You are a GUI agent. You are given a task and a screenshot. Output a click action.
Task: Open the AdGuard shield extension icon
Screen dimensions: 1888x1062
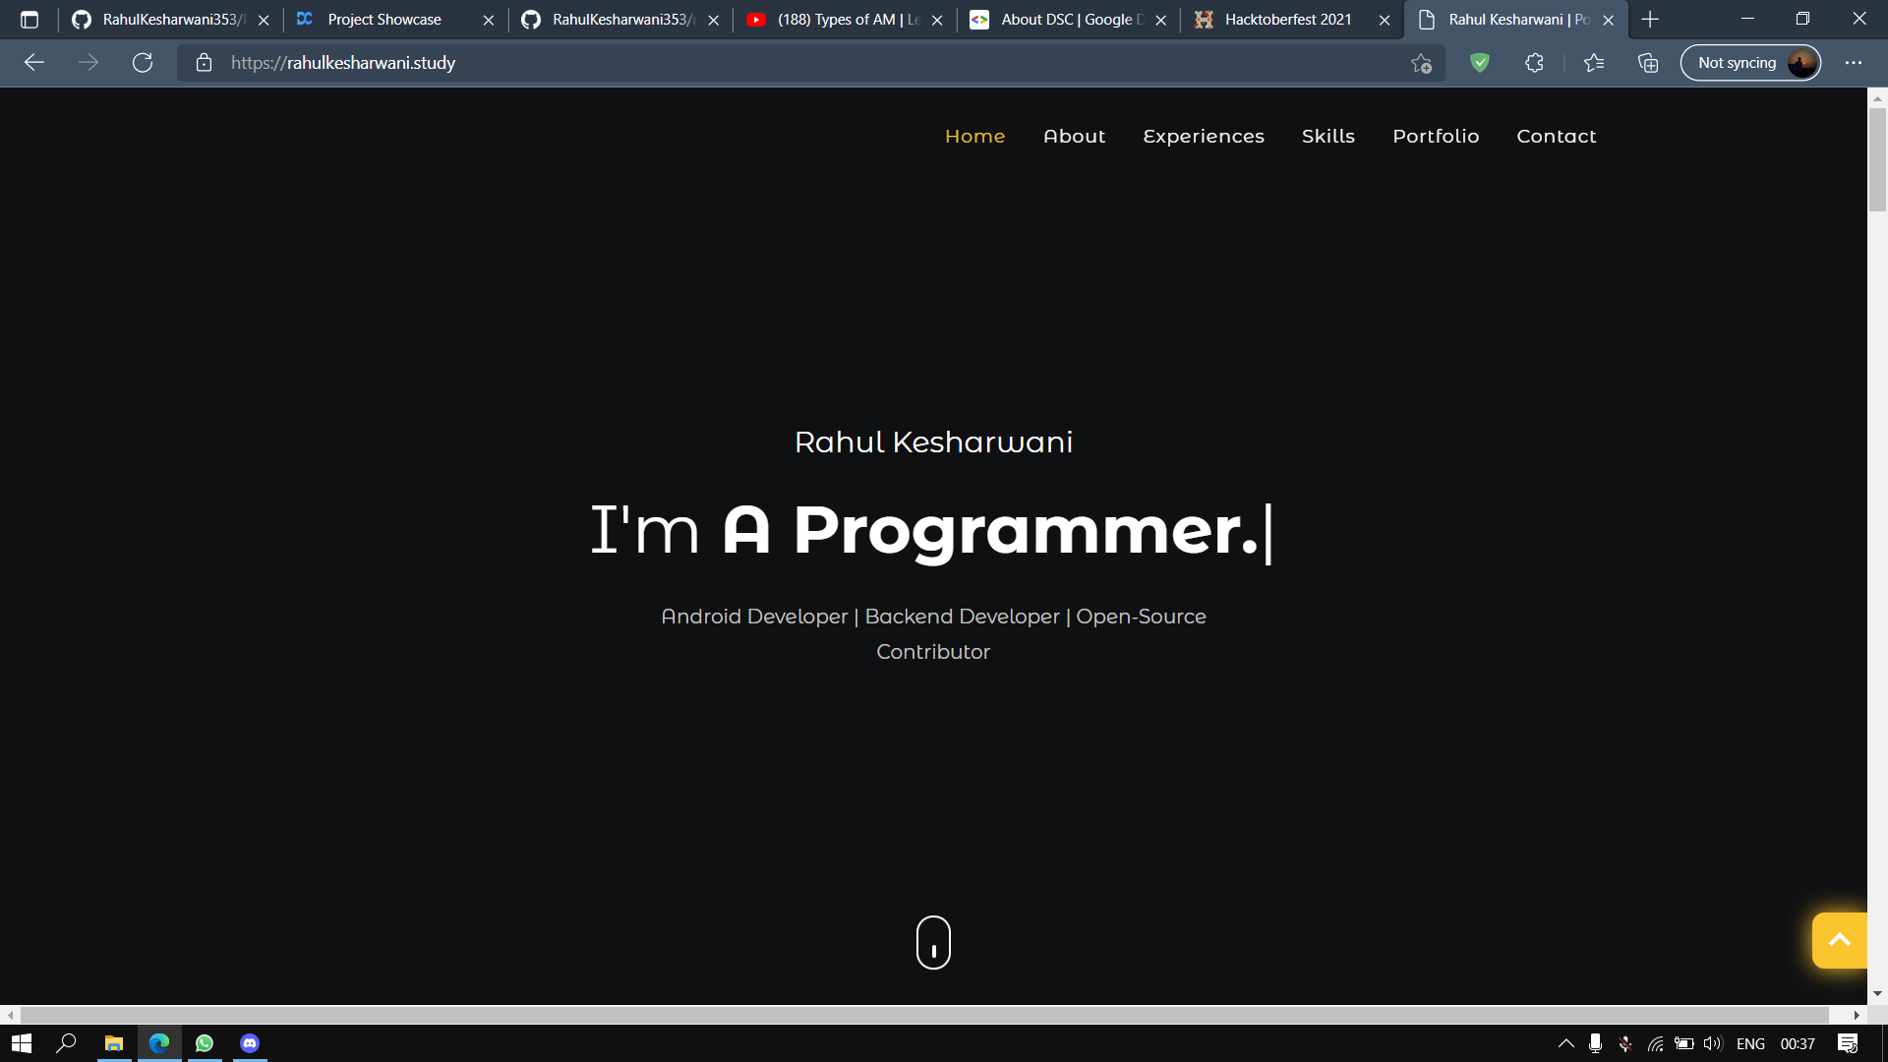pos(1479,62)
